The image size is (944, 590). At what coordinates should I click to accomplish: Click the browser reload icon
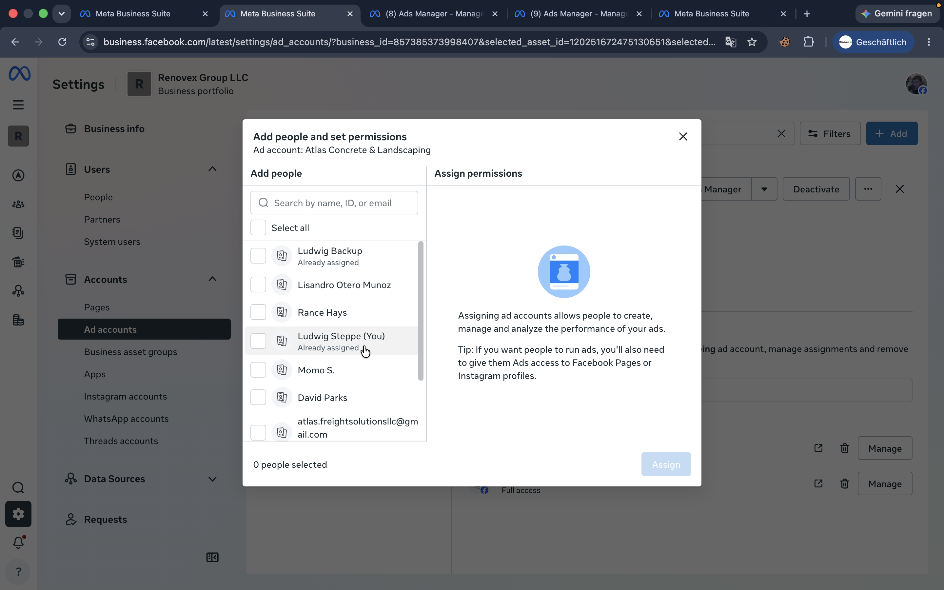(62, 42)
